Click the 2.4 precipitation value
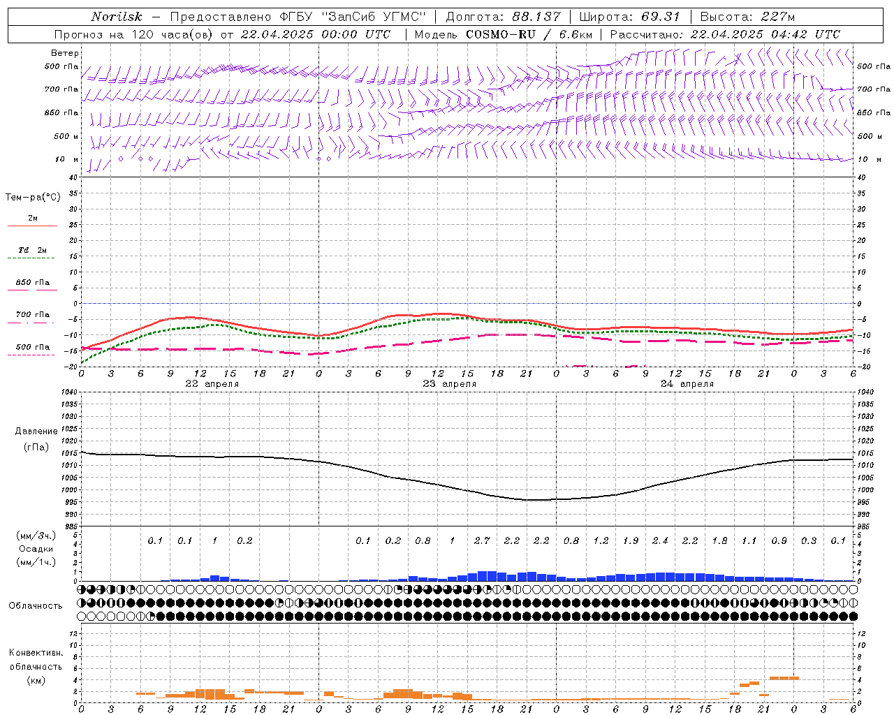The width and height of the screenshot is (894, 715). click(660, 540)
